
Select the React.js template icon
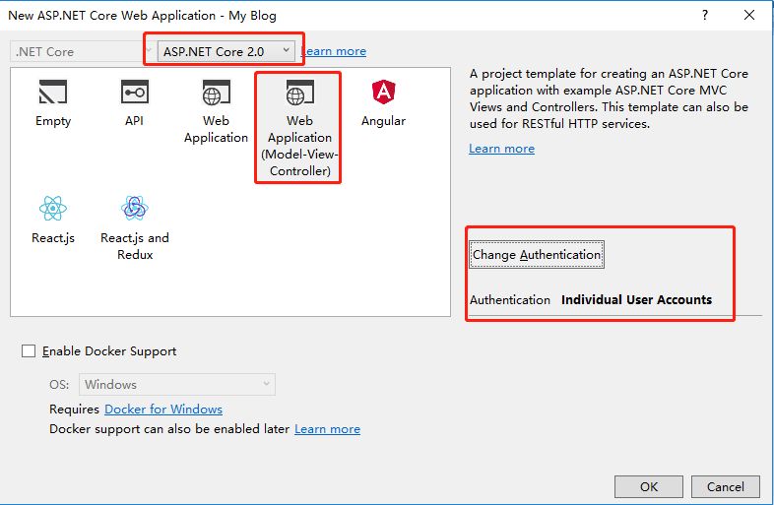click(x=53, y=208)
